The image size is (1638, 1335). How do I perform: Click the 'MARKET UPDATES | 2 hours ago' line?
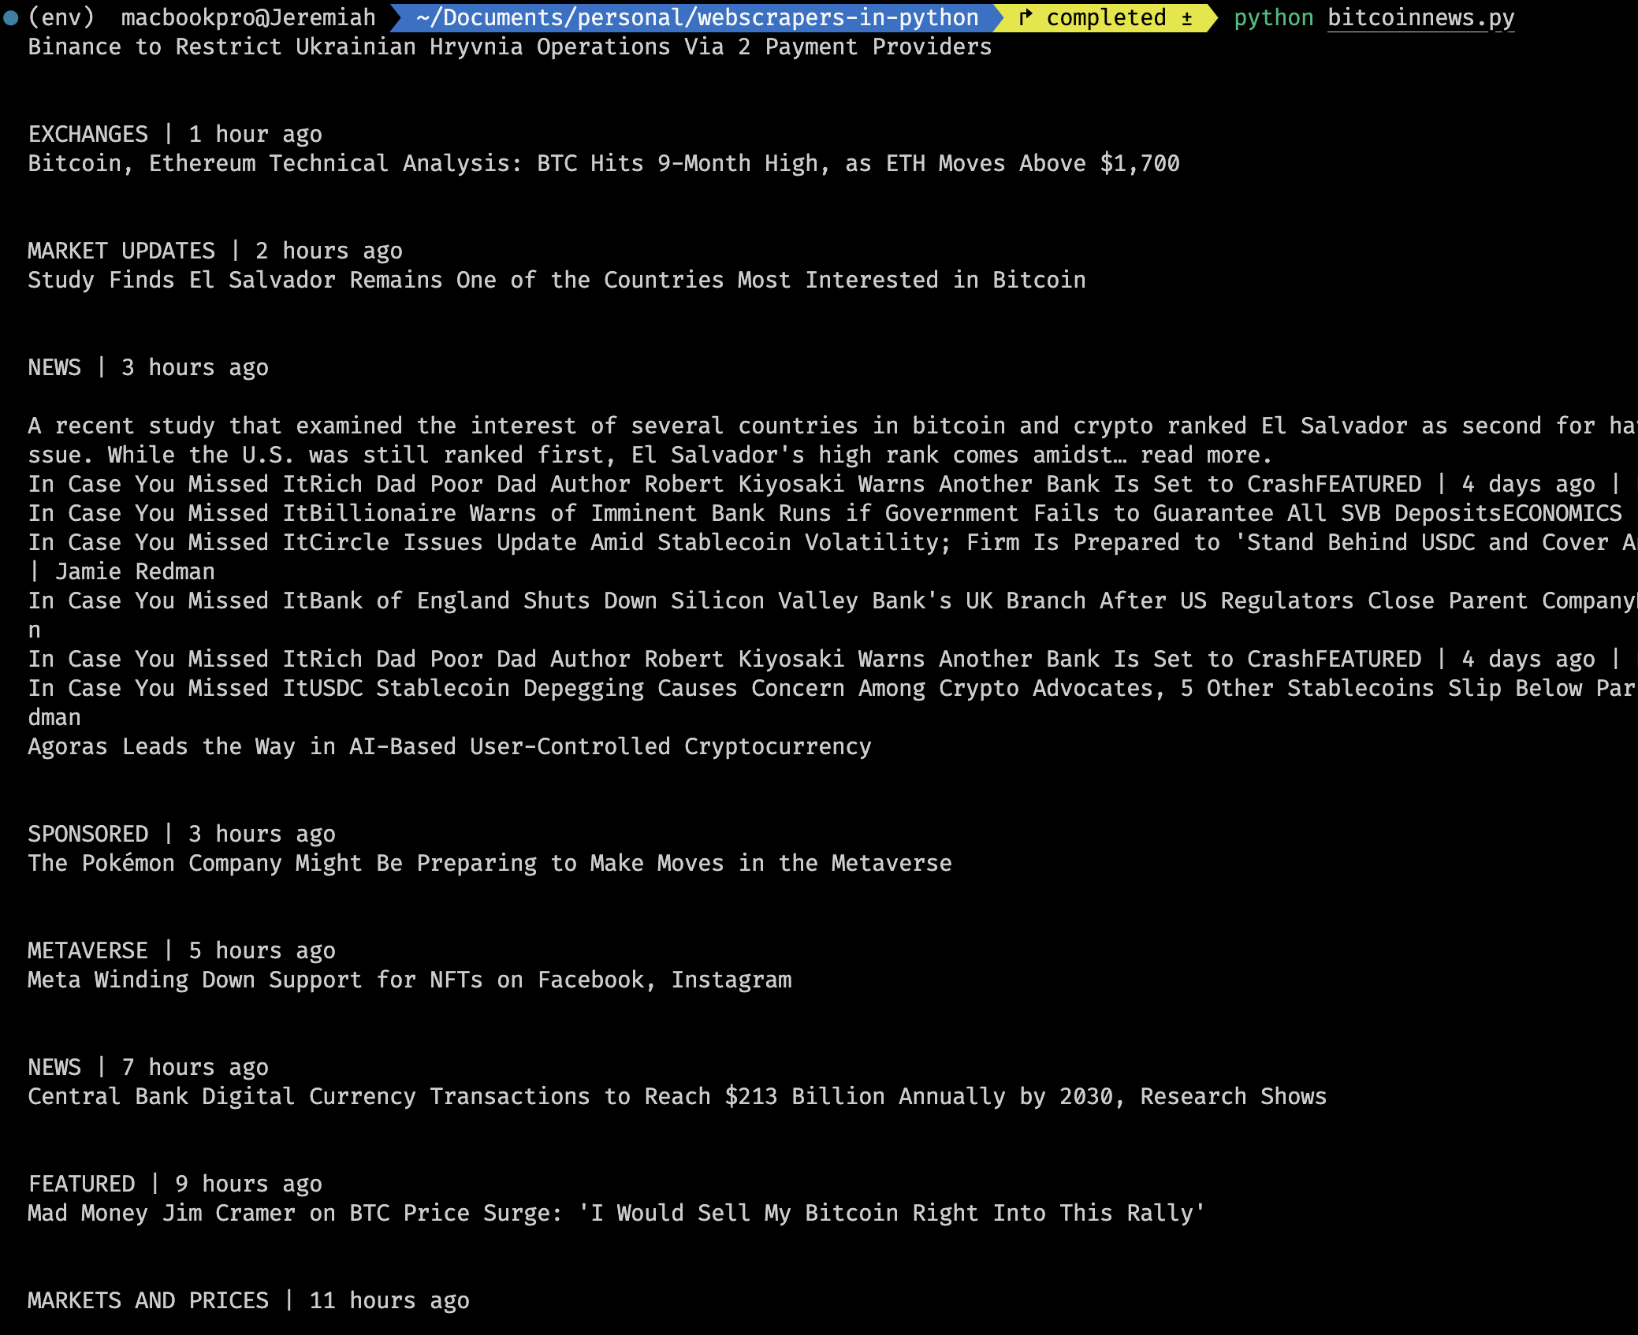pyautogui.click(x=214, y=251)
